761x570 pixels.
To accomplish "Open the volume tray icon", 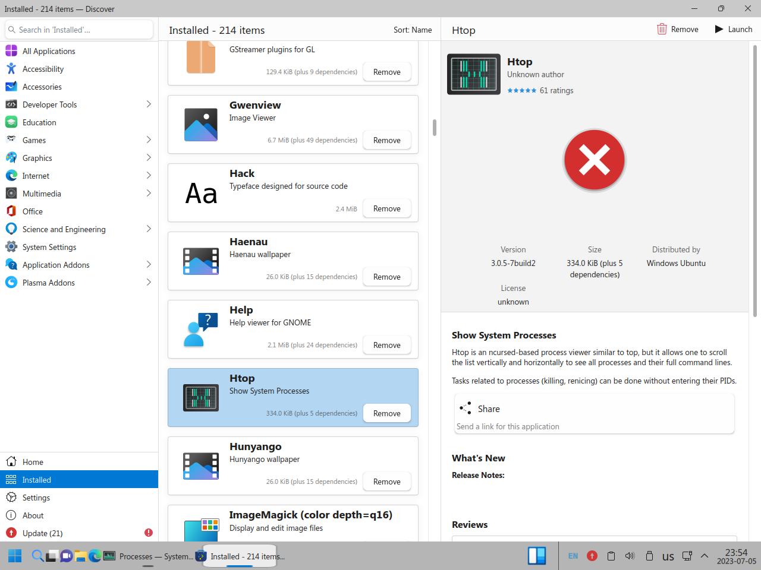I will pyautogui.click(x=630, y=556).
